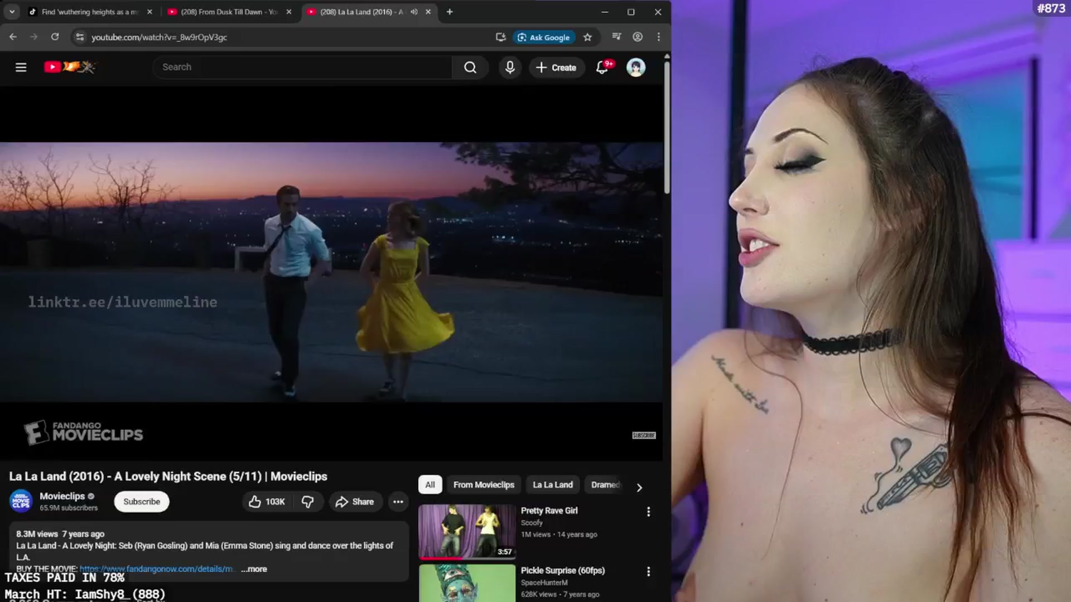Open a new browser tab
The width and height of the screenshot is (1071, 602).
click(450, 12)
